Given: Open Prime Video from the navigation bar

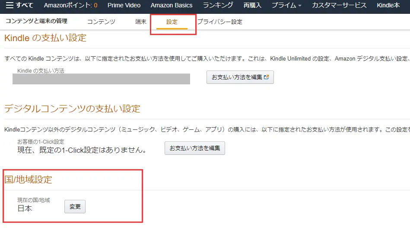Looking at the screenshot, I should (124, 5).
